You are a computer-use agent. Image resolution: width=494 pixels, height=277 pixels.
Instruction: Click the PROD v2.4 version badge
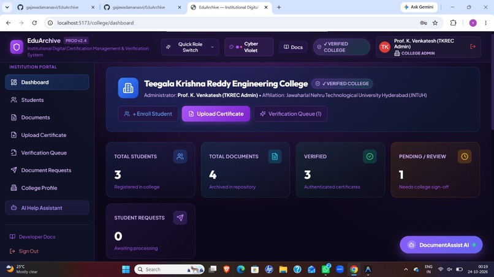[76, 40]
